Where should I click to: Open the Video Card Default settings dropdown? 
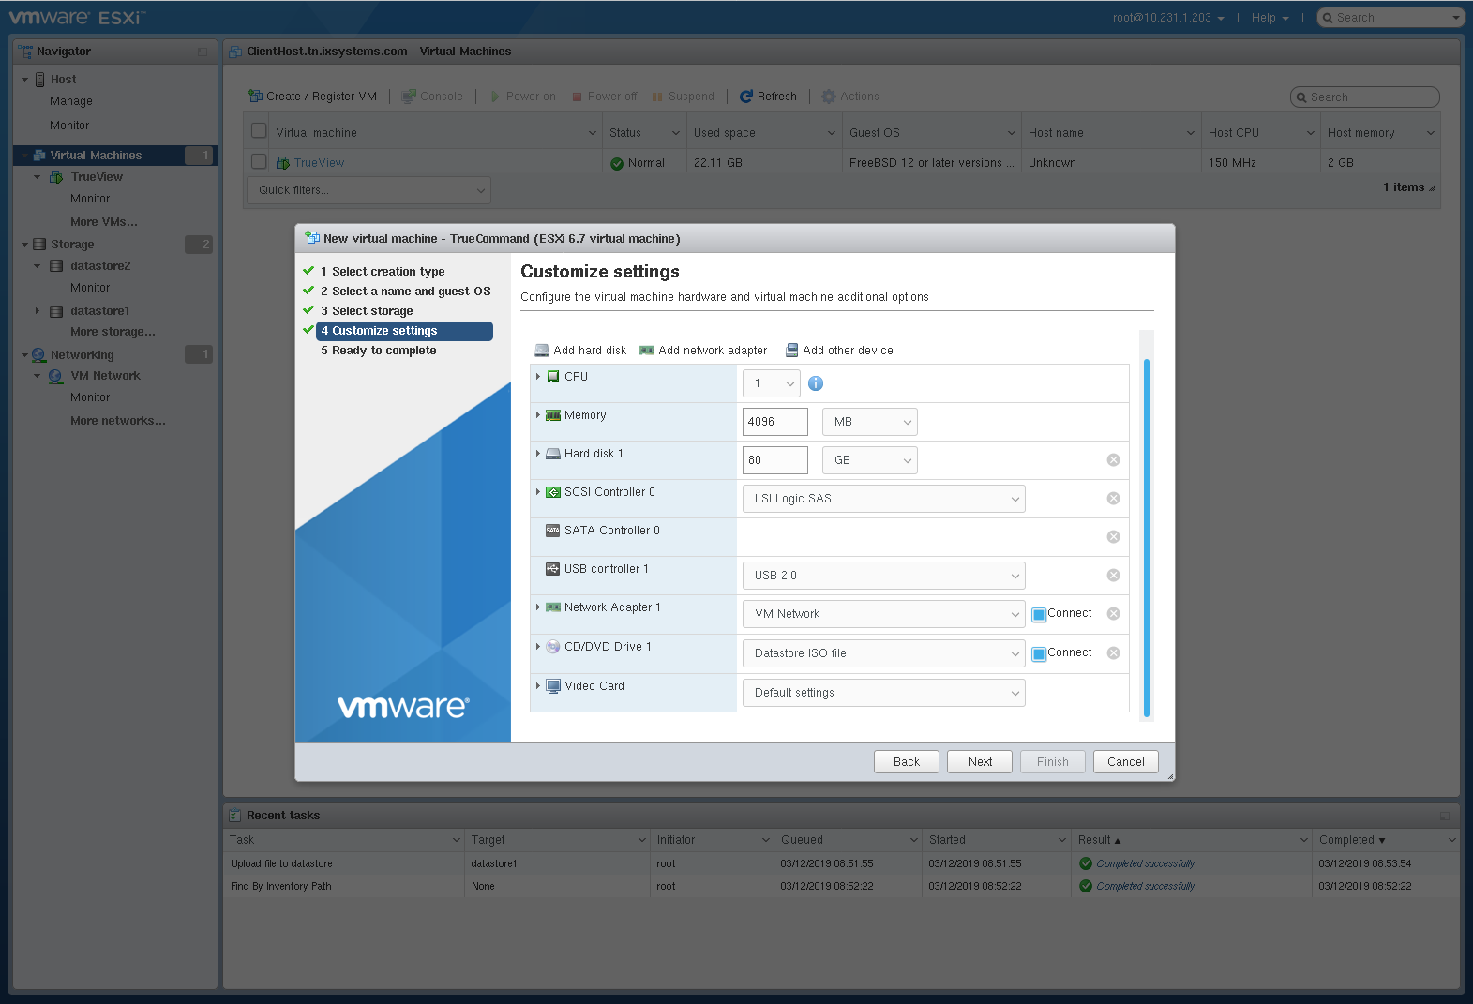coord(884,693)
